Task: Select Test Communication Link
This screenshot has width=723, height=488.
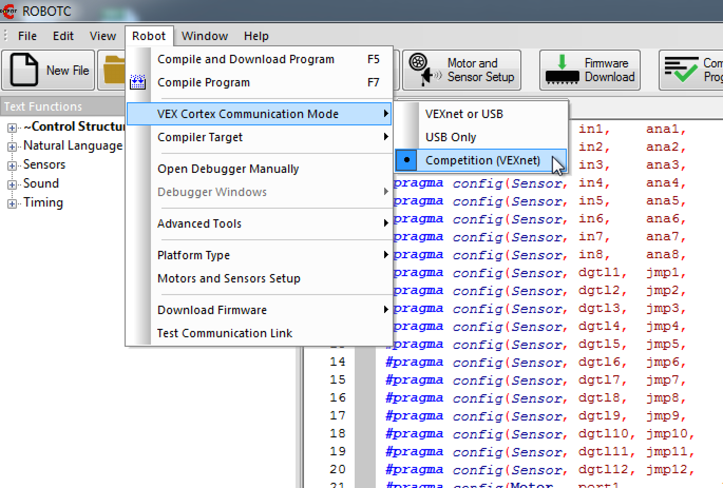Action: [x=259, y=333]
